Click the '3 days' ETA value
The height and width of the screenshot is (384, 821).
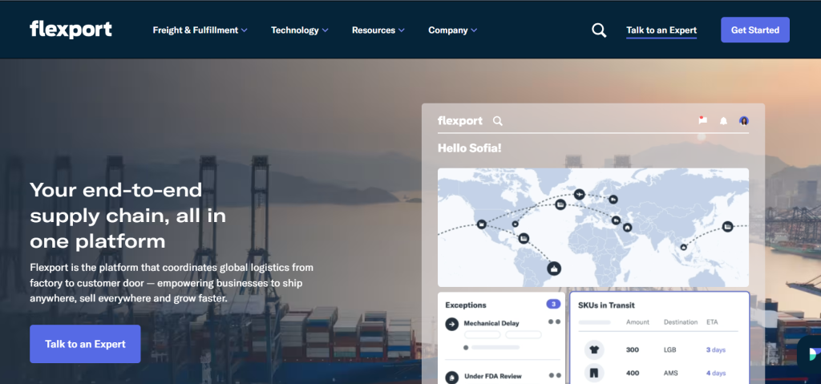pos(716,350)
